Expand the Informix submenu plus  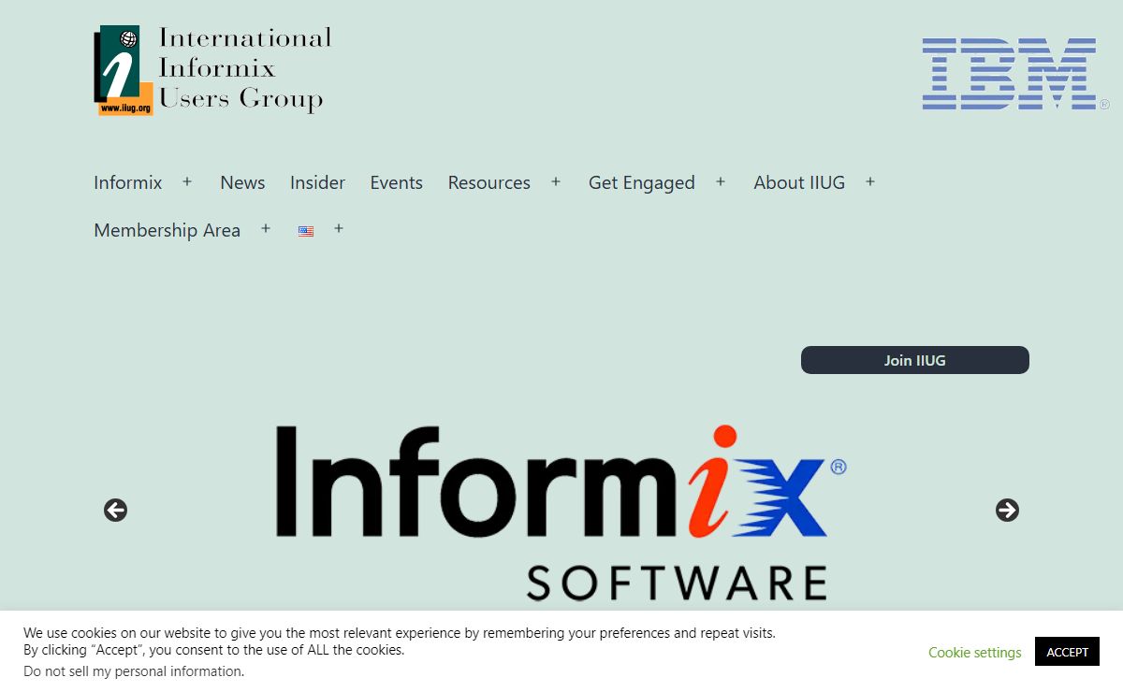(187, 181)
